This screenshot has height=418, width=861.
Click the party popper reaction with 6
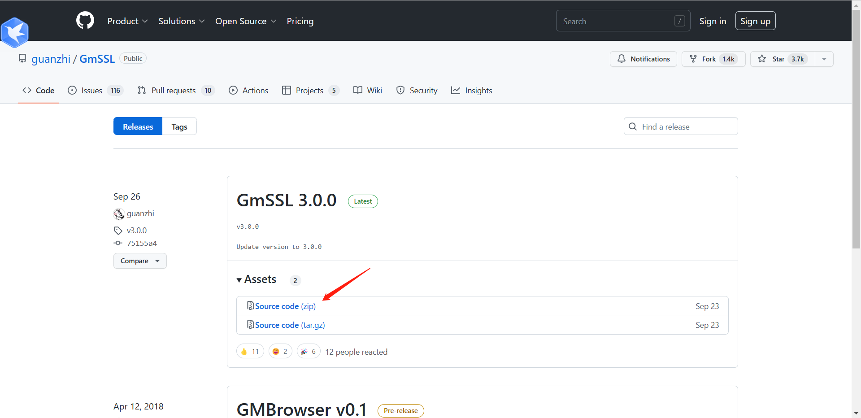309,351
